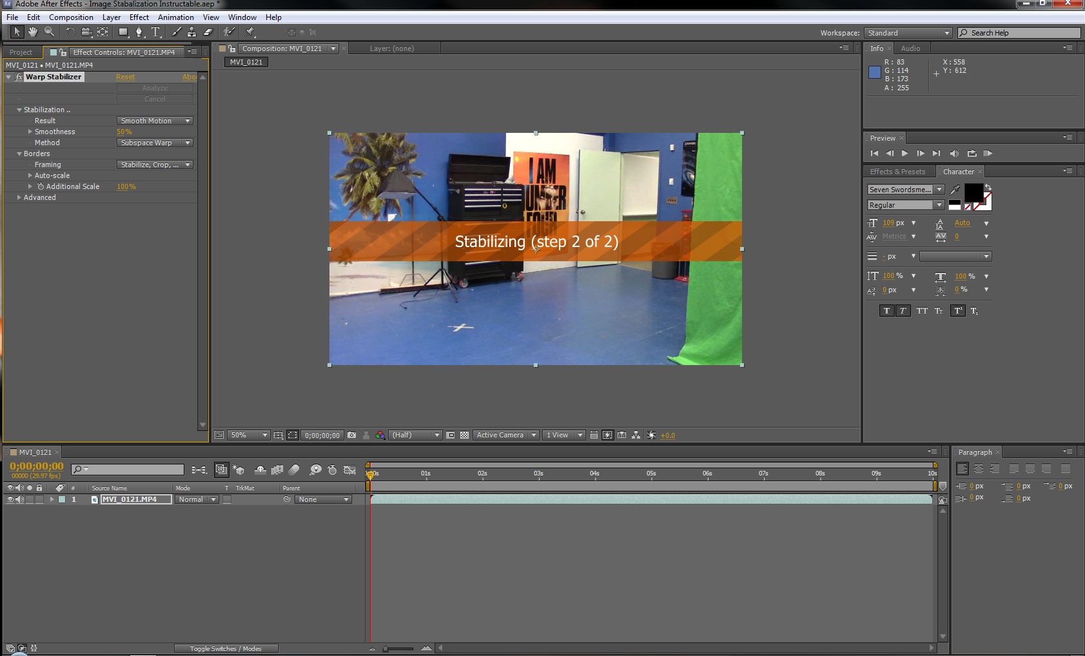
Task: Open Show Channel color management icon
Action: point(380,435)
